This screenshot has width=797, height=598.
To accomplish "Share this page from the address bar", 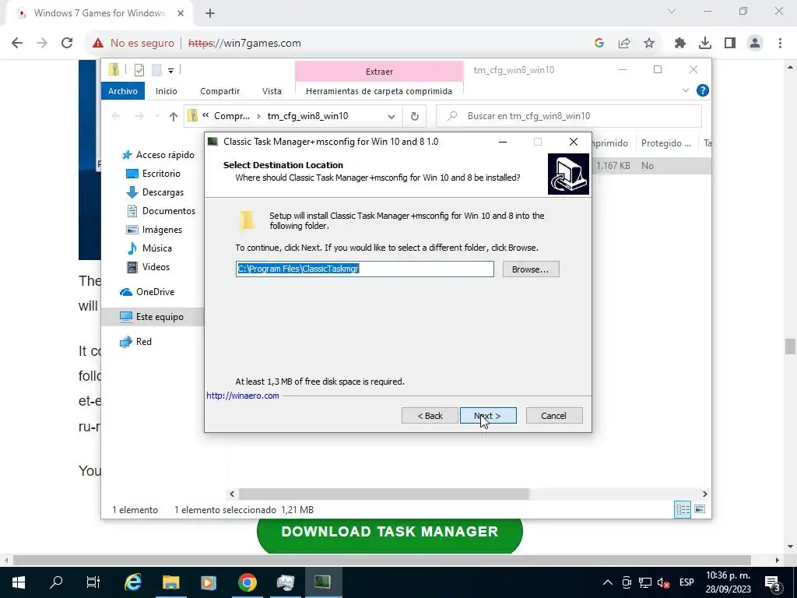I will click(x=624, y=44).
